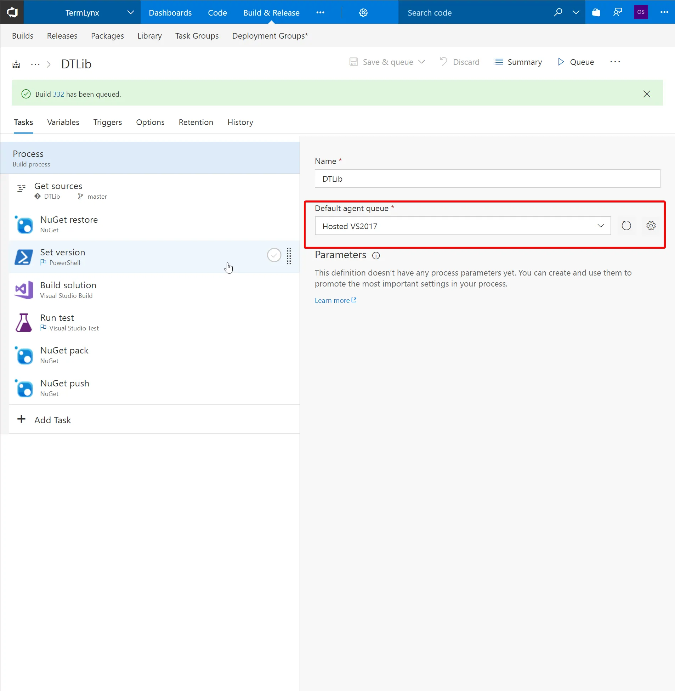Screen dimensions: 675x691
Task: Click the Add Task label
Action: point(52,420)
